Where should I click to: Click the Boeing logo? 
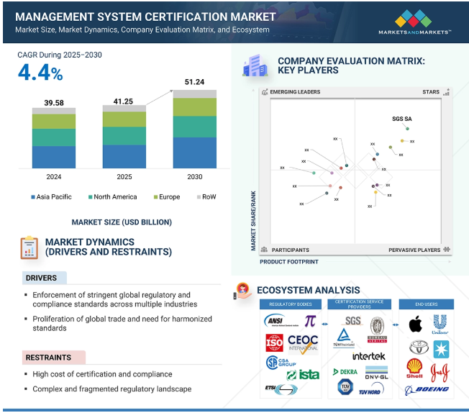(x=427, y=390)
